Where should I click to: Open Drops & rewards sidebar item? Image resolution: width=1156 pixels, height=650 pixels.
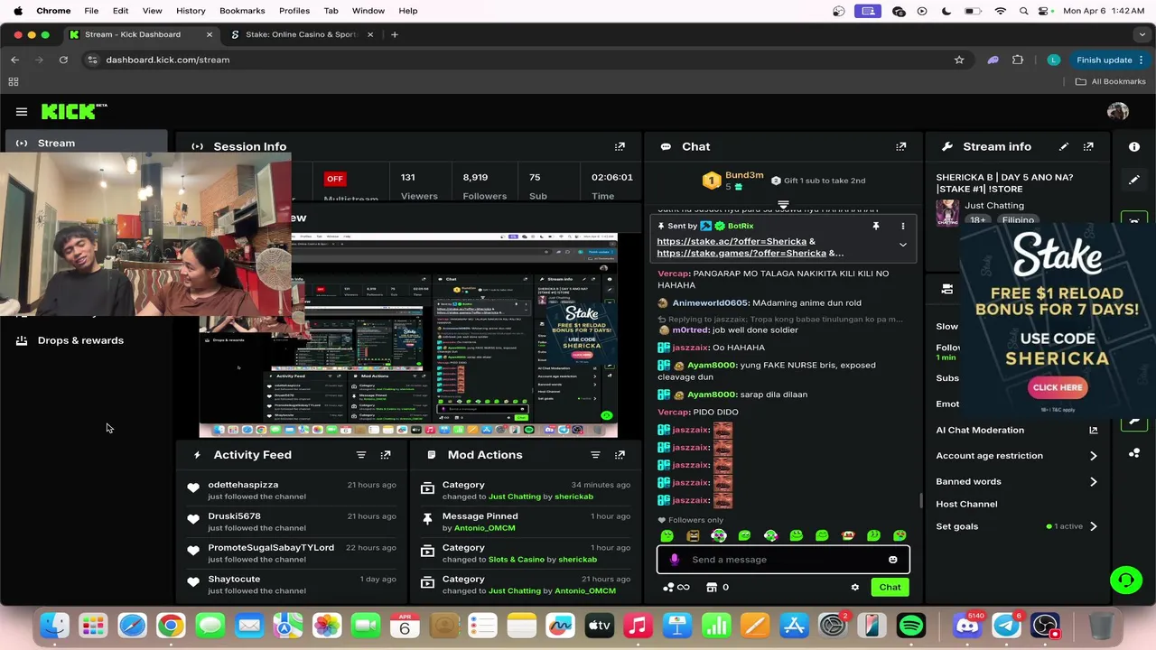click(x=80, y=340)
